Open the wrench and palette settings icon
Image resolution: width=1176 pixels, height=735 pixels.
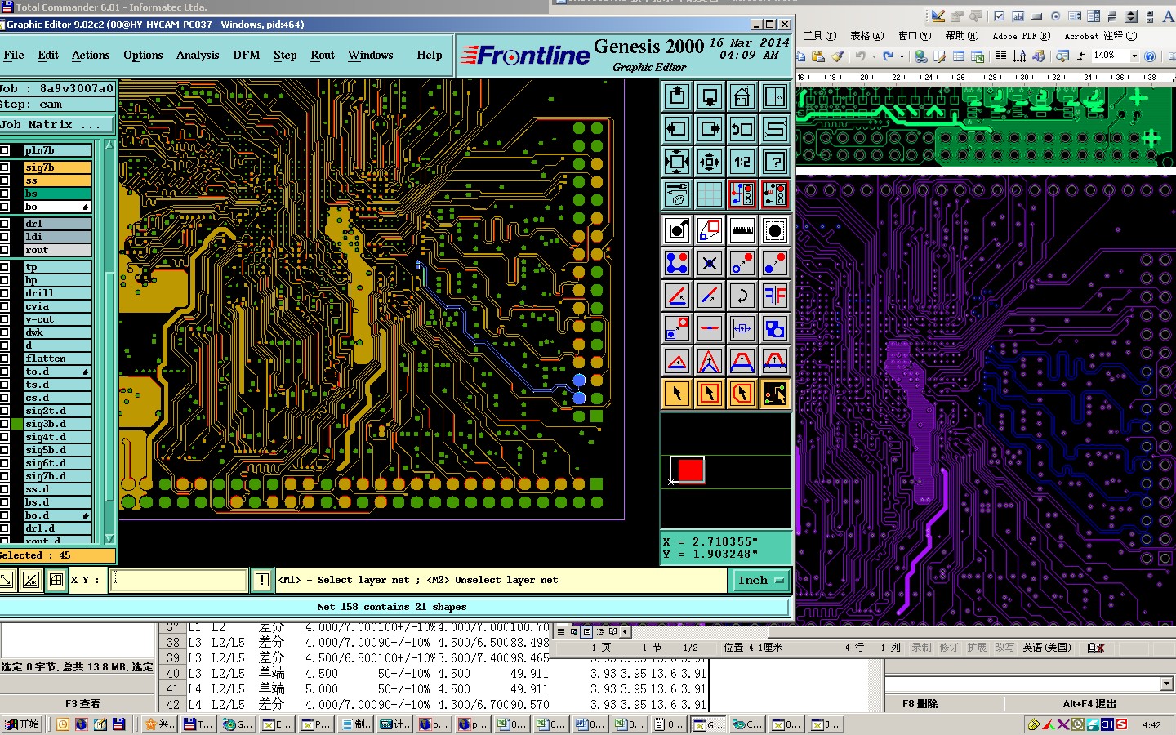(677, 195)
